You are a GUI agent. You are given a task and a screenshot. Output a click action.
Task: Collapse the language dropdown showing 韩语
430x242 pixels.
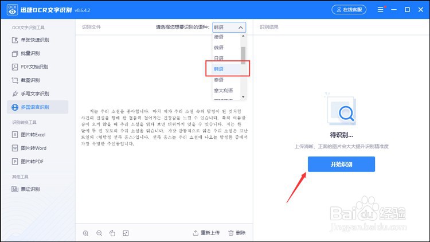coord(229,28)
